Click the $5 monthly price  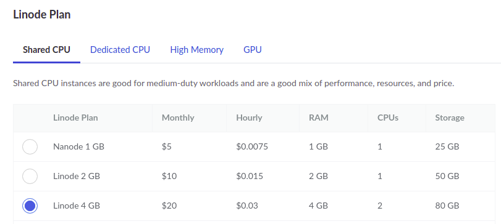(x=167, y=146)
